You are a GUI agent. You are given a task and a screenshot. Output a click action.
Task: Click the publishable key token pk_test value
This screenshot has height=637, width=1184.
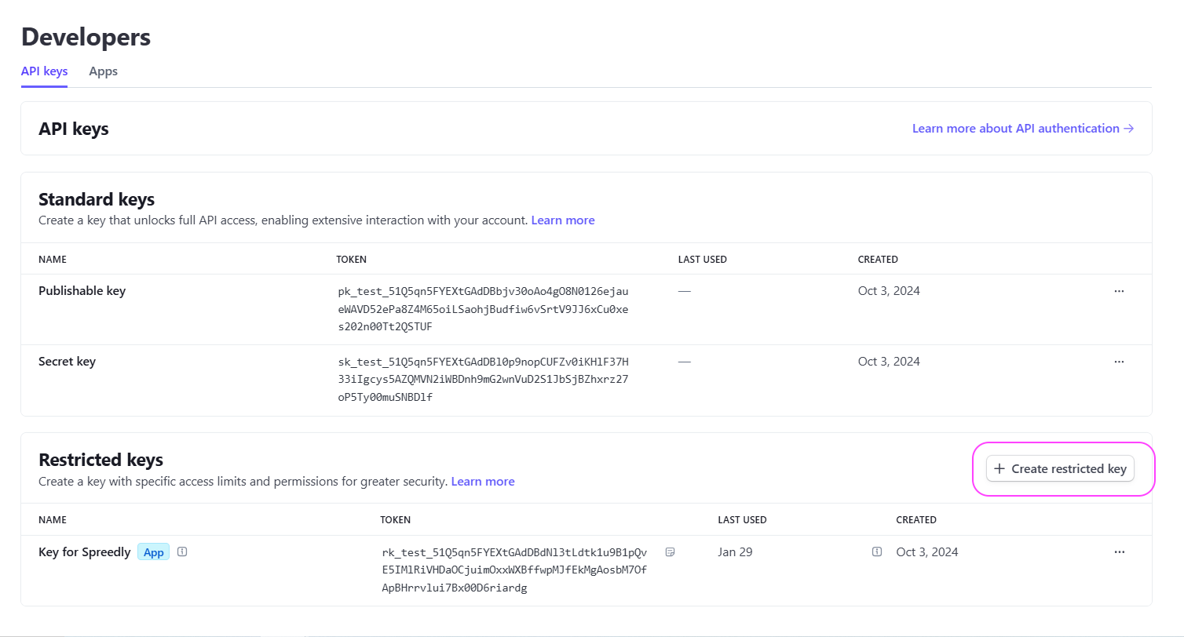[483, 309]
